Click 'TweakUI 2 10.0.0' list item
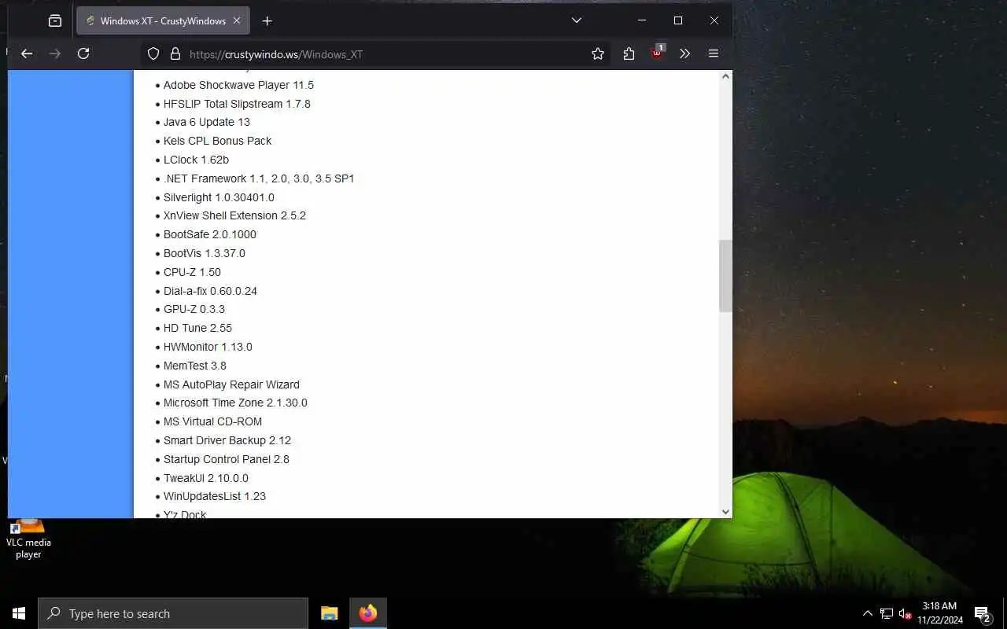Screen dimensions: 1007x629 [206, 478]
